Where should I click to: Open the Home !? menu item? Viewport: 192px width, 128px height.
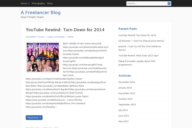25,4
